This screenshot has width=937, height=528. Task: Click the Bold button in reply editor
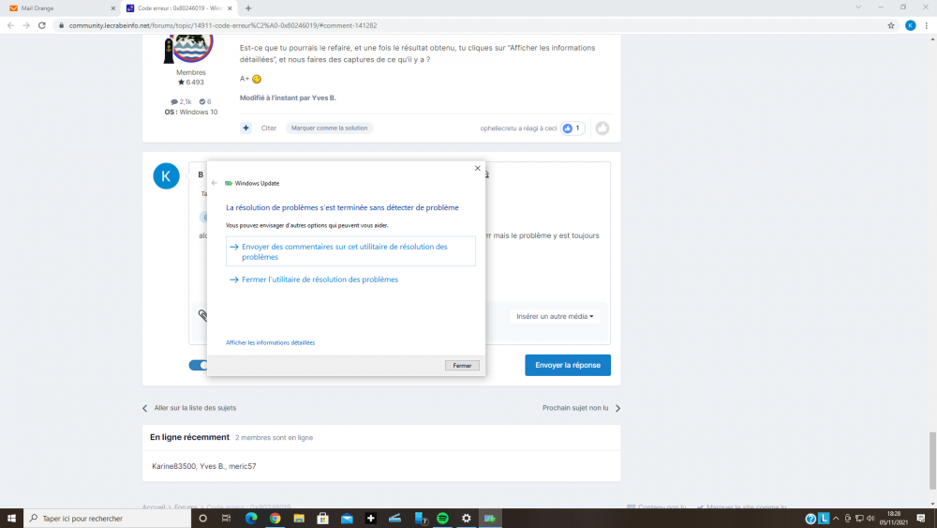click(201, 174)
